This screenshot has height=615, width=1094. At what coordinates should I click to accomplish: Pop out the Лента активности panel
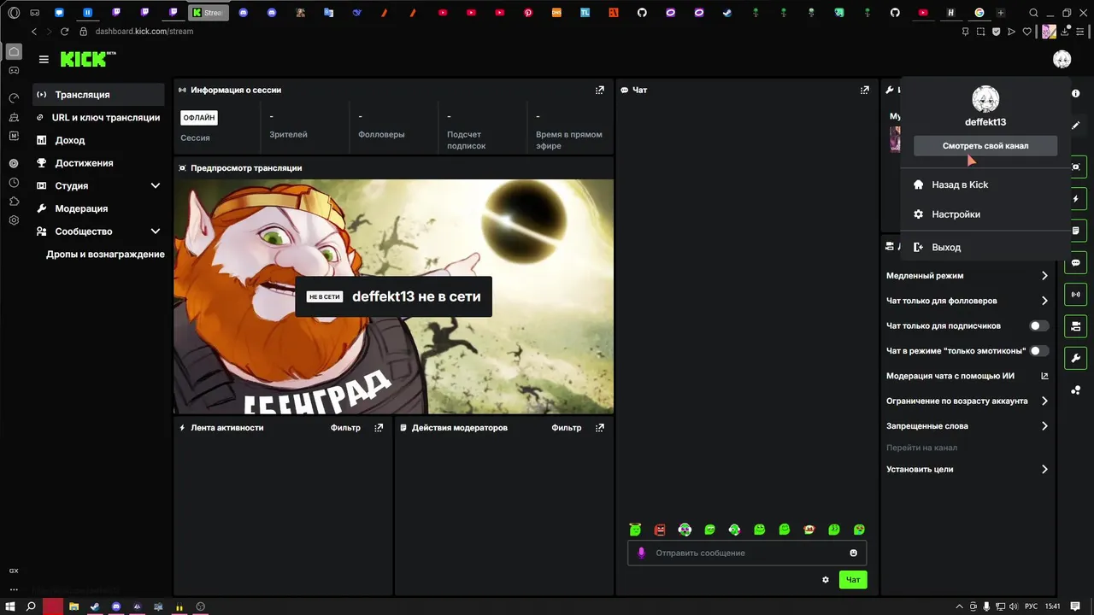tap(379, 428)
